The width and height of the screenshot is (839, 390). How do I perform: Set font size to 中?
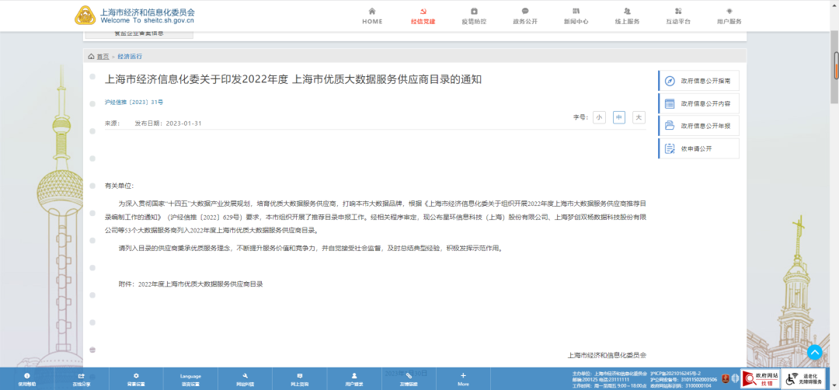click(x=619, y=117)
